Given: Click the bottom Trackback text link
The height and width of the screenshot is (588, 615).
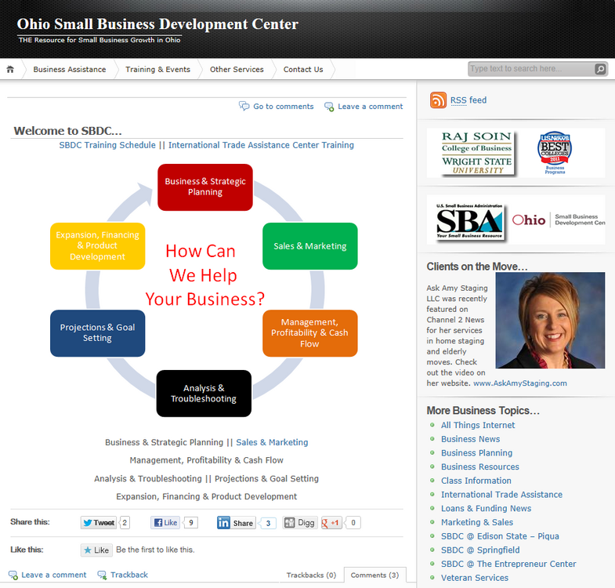Looking at the screenshot, I should pyautogui.click(x=129, y=575).
